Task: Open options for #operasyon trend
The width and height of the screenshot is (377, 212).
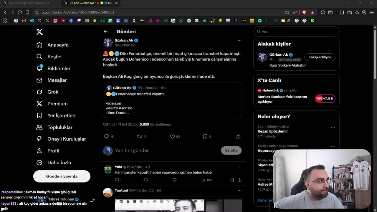Action: click(333, 147)
